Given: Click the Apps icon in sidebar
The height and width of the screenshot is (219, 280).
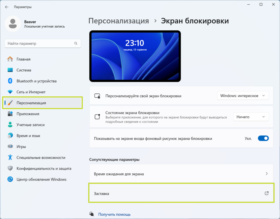Looking at the screenshot, I should (x=10, y=114).
